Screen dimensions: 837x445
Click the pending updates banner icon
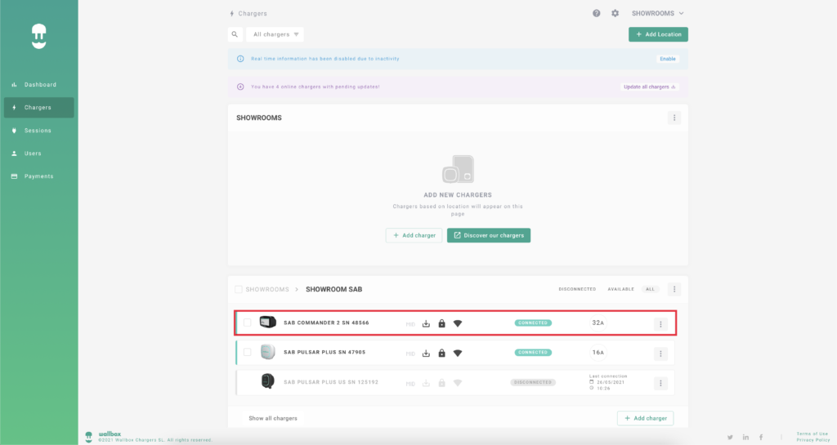tap(240, 87)
